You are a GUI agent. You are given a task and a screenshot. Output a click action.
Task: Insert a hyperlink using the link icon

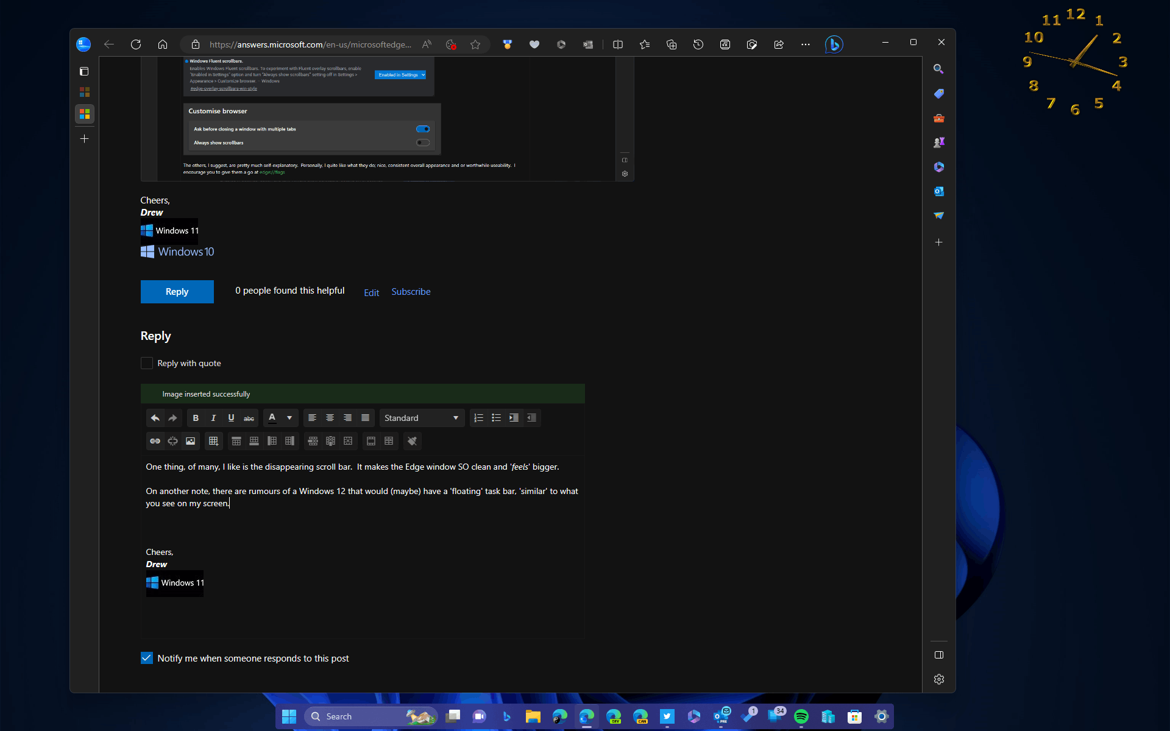point(155,441)
